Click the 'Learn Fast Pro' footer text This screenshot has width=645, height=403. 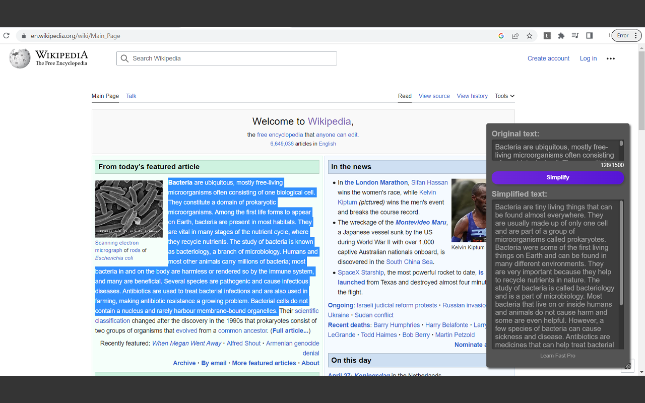(x=558, y=356)
